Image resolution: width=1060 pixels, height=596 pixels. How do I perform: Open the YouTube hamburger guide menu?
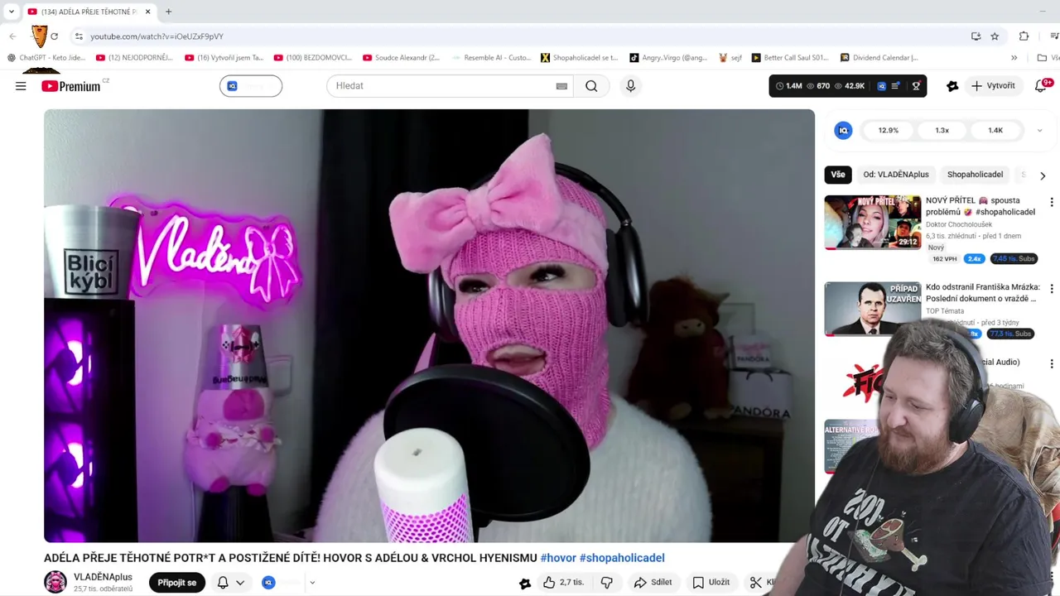[x=21, y=86]
